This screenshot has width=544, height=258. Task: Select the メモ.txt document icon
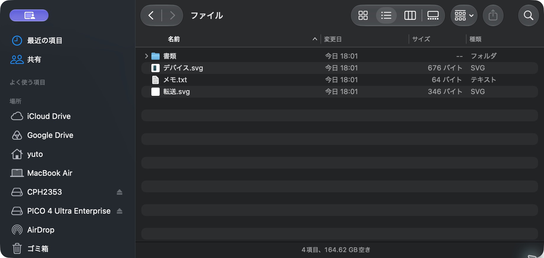pos(156,80)
